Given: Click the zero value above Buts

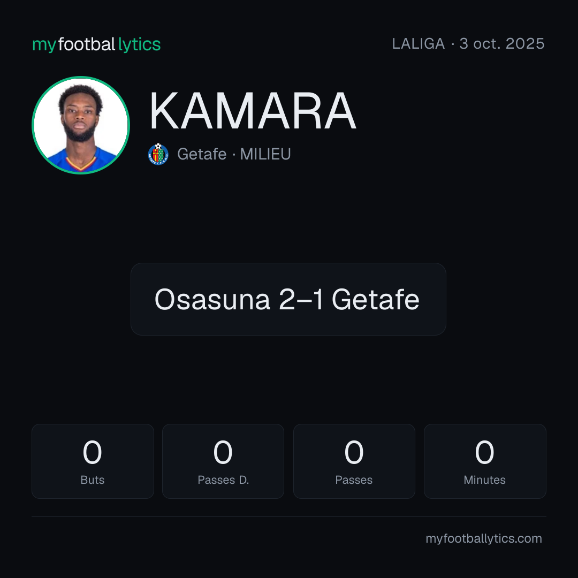Looking at the screenshot, I should tap(92, 452).
